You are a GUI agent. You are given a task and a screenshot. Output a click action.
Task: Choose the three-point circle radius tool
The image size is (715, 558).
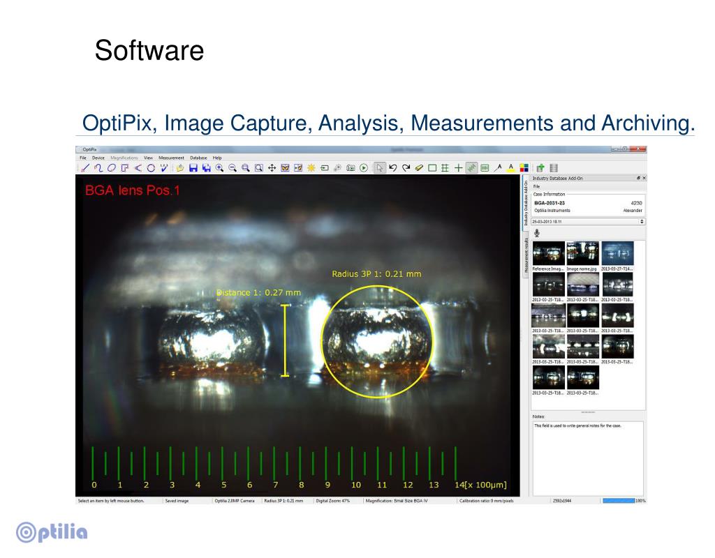tap(151, 168)
